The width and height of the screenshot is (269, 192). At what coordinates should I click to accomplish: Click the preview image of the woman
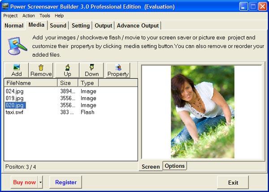pos(203,112)
